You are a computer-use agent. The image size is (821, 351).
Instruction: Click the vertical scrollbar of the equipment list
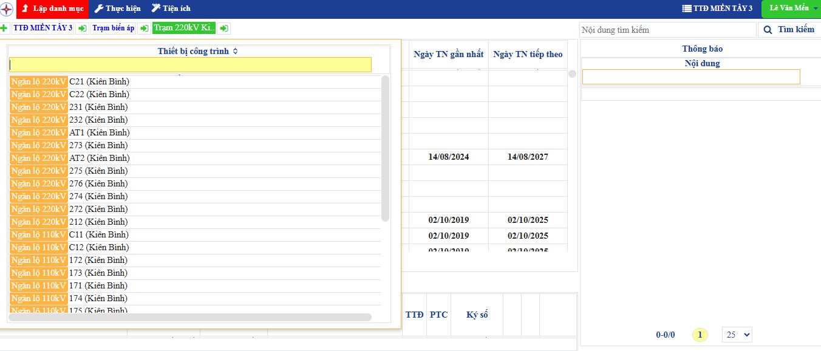coord(385,149)
